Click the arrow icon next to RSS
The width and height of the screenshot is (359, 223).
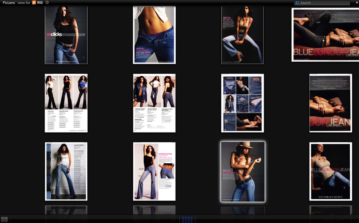(x=47, y=2)
